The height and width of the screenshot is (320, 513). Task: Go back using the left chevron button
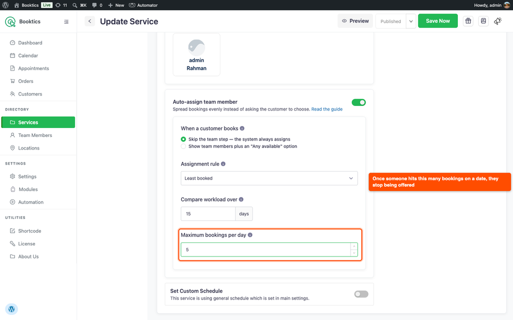coord(90,21)
